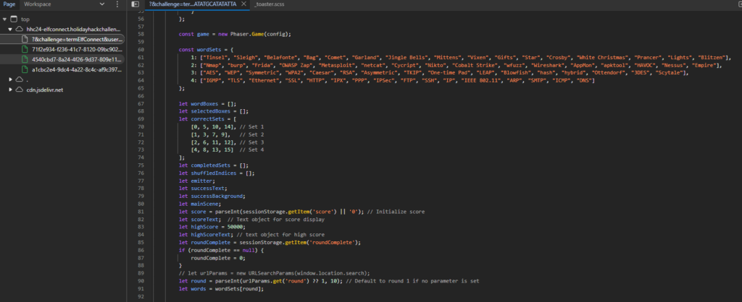Set breakpoint on line number 81
The width and height of the screenshot is (742, 302).
click(x=140, y=212)
